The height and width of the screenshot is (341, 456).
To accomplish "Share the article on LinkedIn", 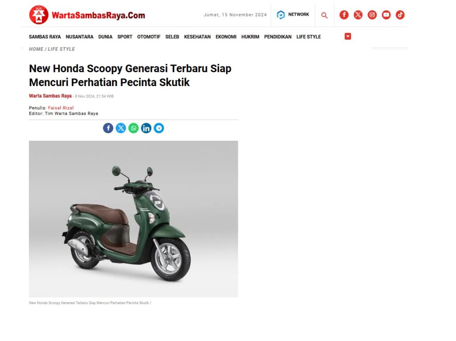I will pos(146,128).
